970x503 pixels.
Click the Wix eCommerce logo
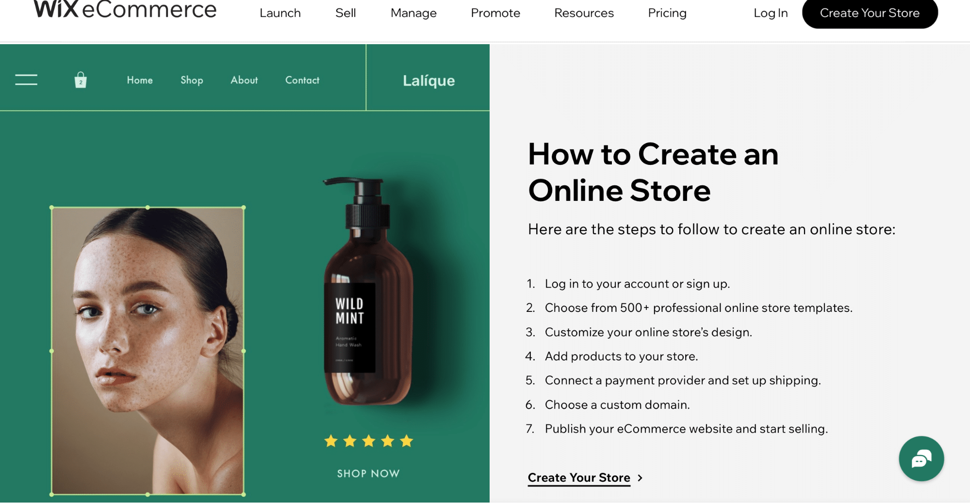point(125,10)
